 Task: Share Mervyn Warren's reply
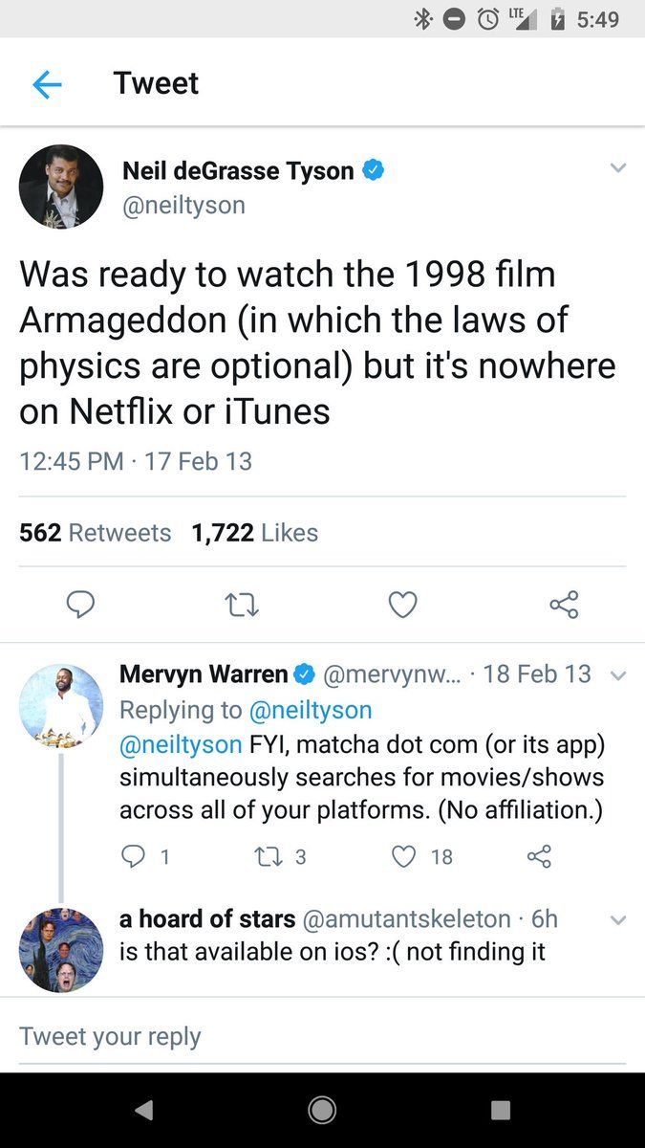(x=539, y=856)
